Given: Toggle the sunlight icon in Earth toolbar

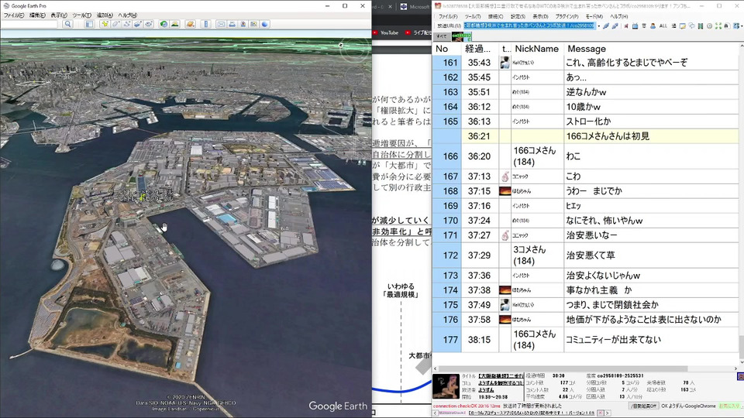Looking at the screenshot, I should click(x=175, y=24).
